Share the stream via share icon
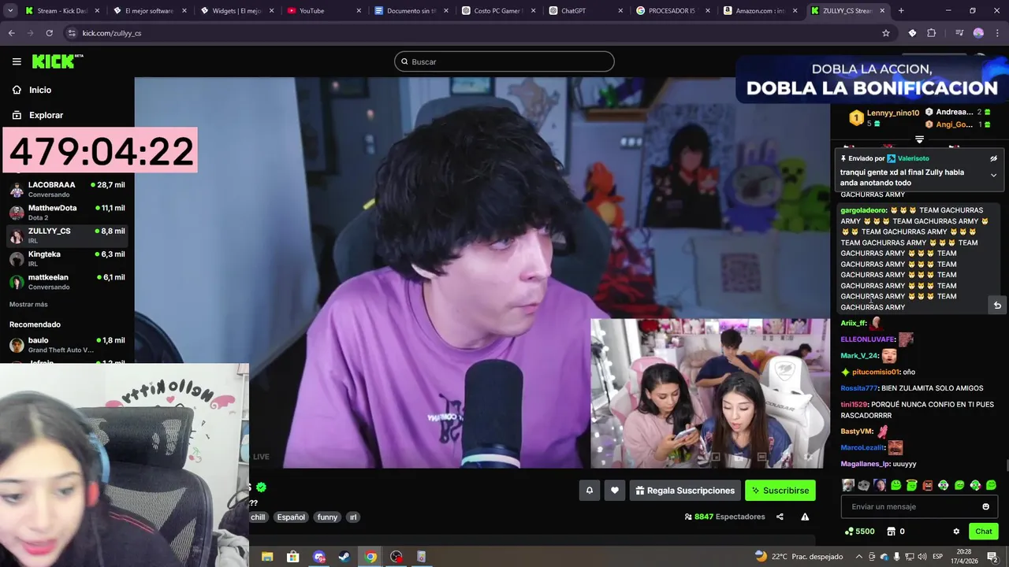1009x567 pixels. 780,517
